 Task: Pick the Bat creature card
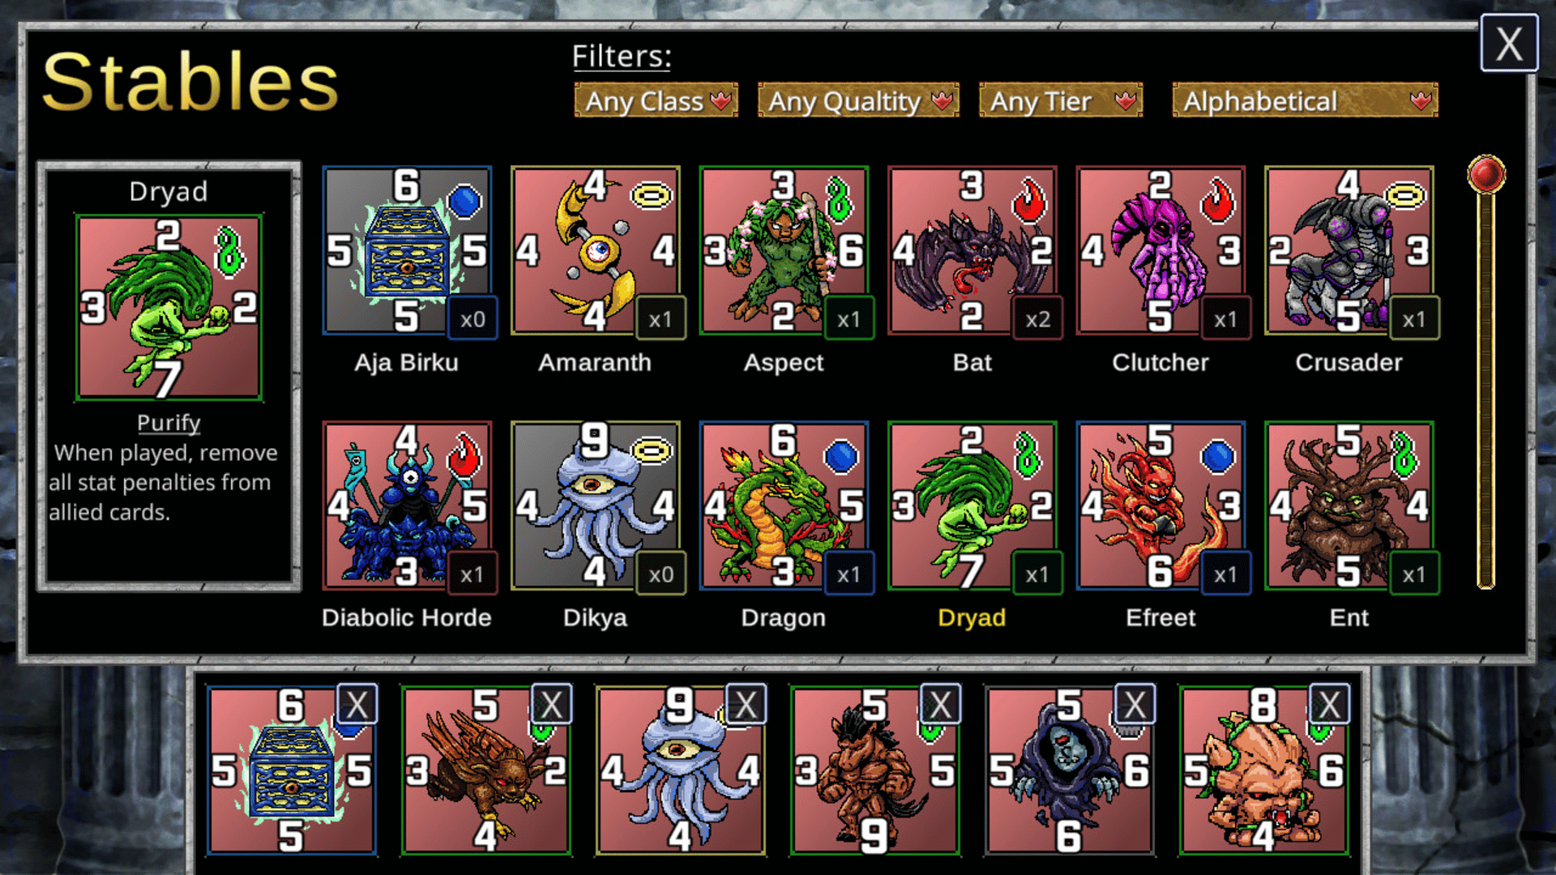(972, 251)
